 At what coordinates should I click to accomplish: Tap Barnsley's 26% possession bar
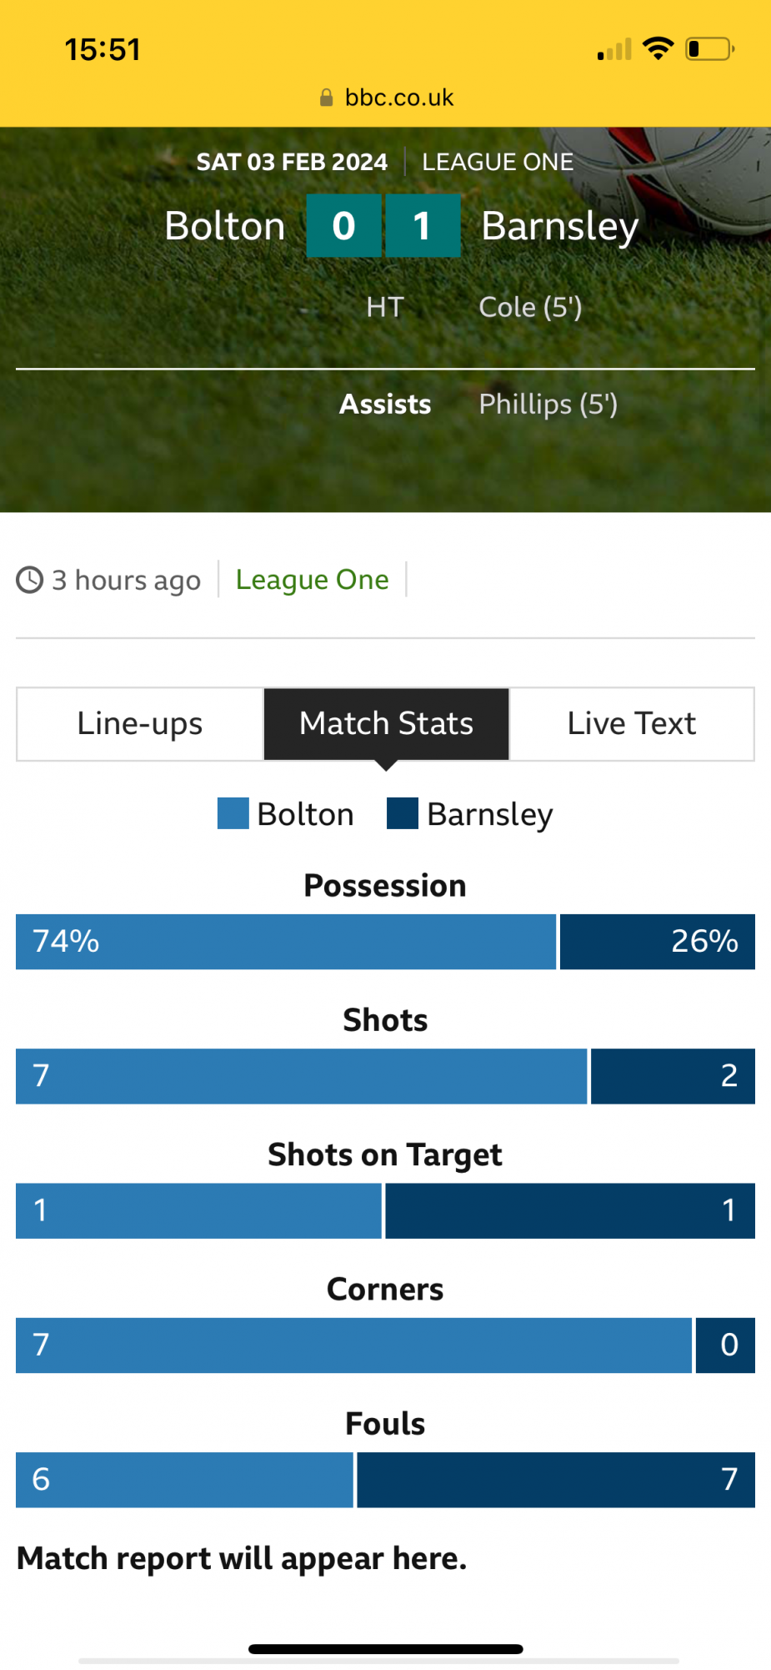(657, 942)
